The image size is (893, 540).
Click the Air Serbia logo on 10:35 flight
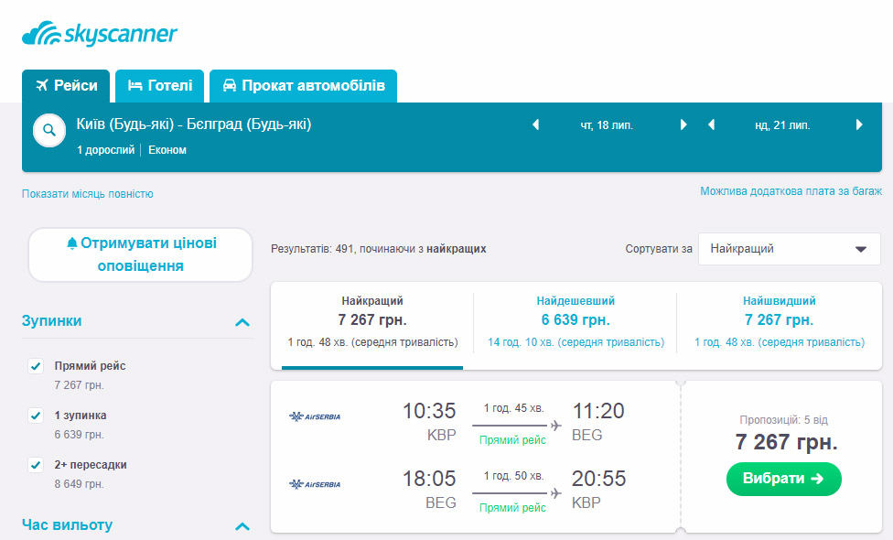tap(315, 416)
